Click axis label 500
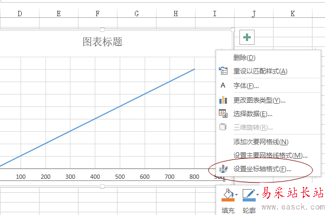Image resolution: width=325 pixels, height=215 pixels. point(120,177)
